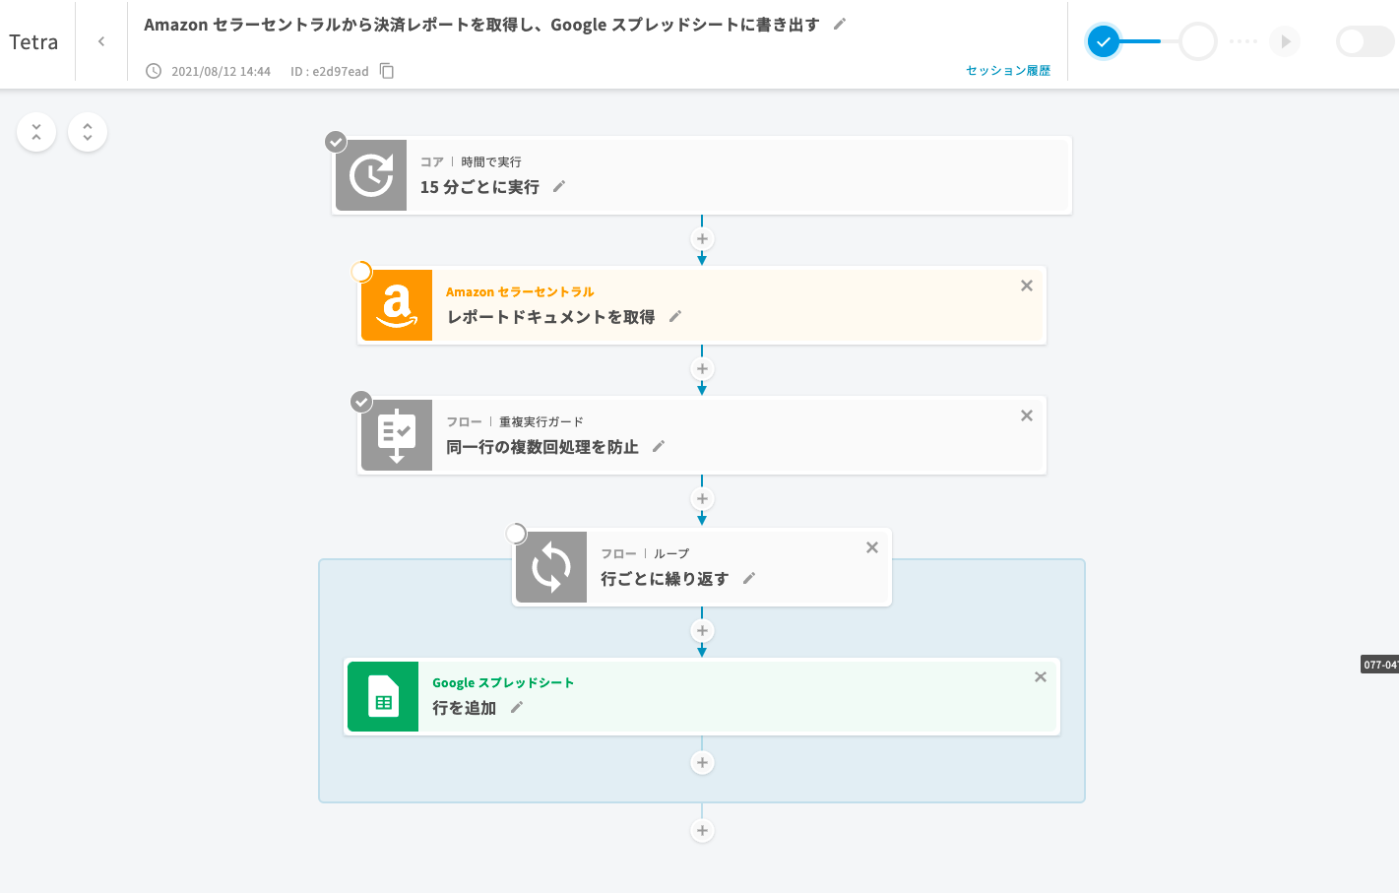Rename the 行を追加 step
1399x893 pixels.
coord(517,707)
